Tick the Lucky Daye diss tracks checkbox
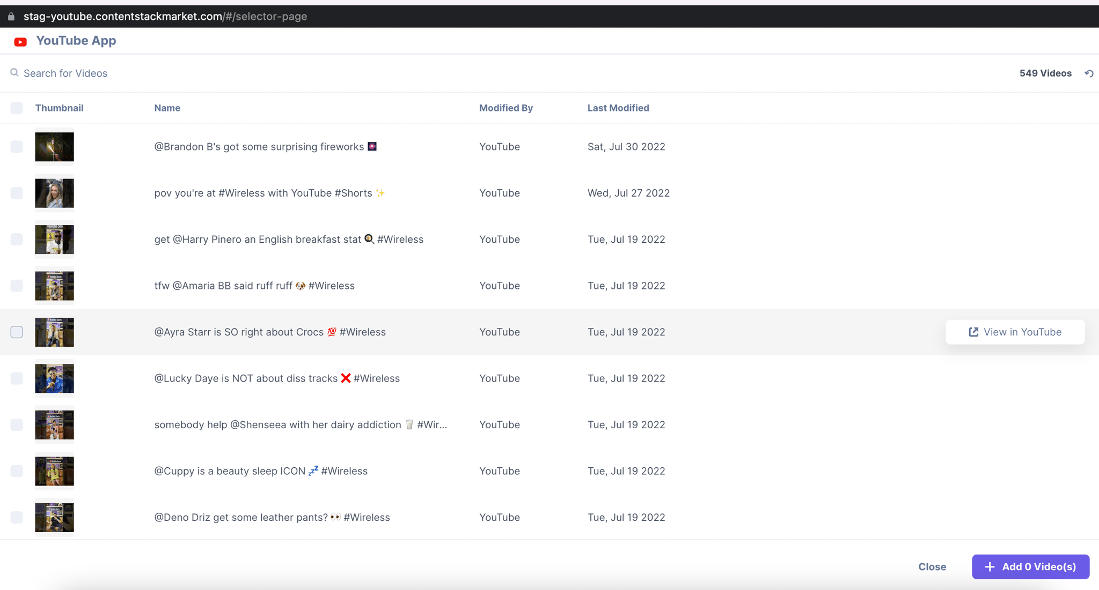Screen dimensions: 1099x590 17,378
